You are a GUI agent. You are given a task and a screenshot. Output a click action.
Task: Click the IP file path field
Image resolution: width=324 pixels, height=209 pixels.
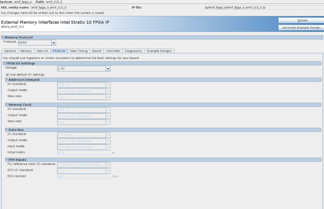[x=264, y=7]
